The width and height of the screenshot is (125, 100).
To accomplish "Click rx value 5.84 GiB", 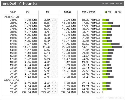I will point(31,23).
